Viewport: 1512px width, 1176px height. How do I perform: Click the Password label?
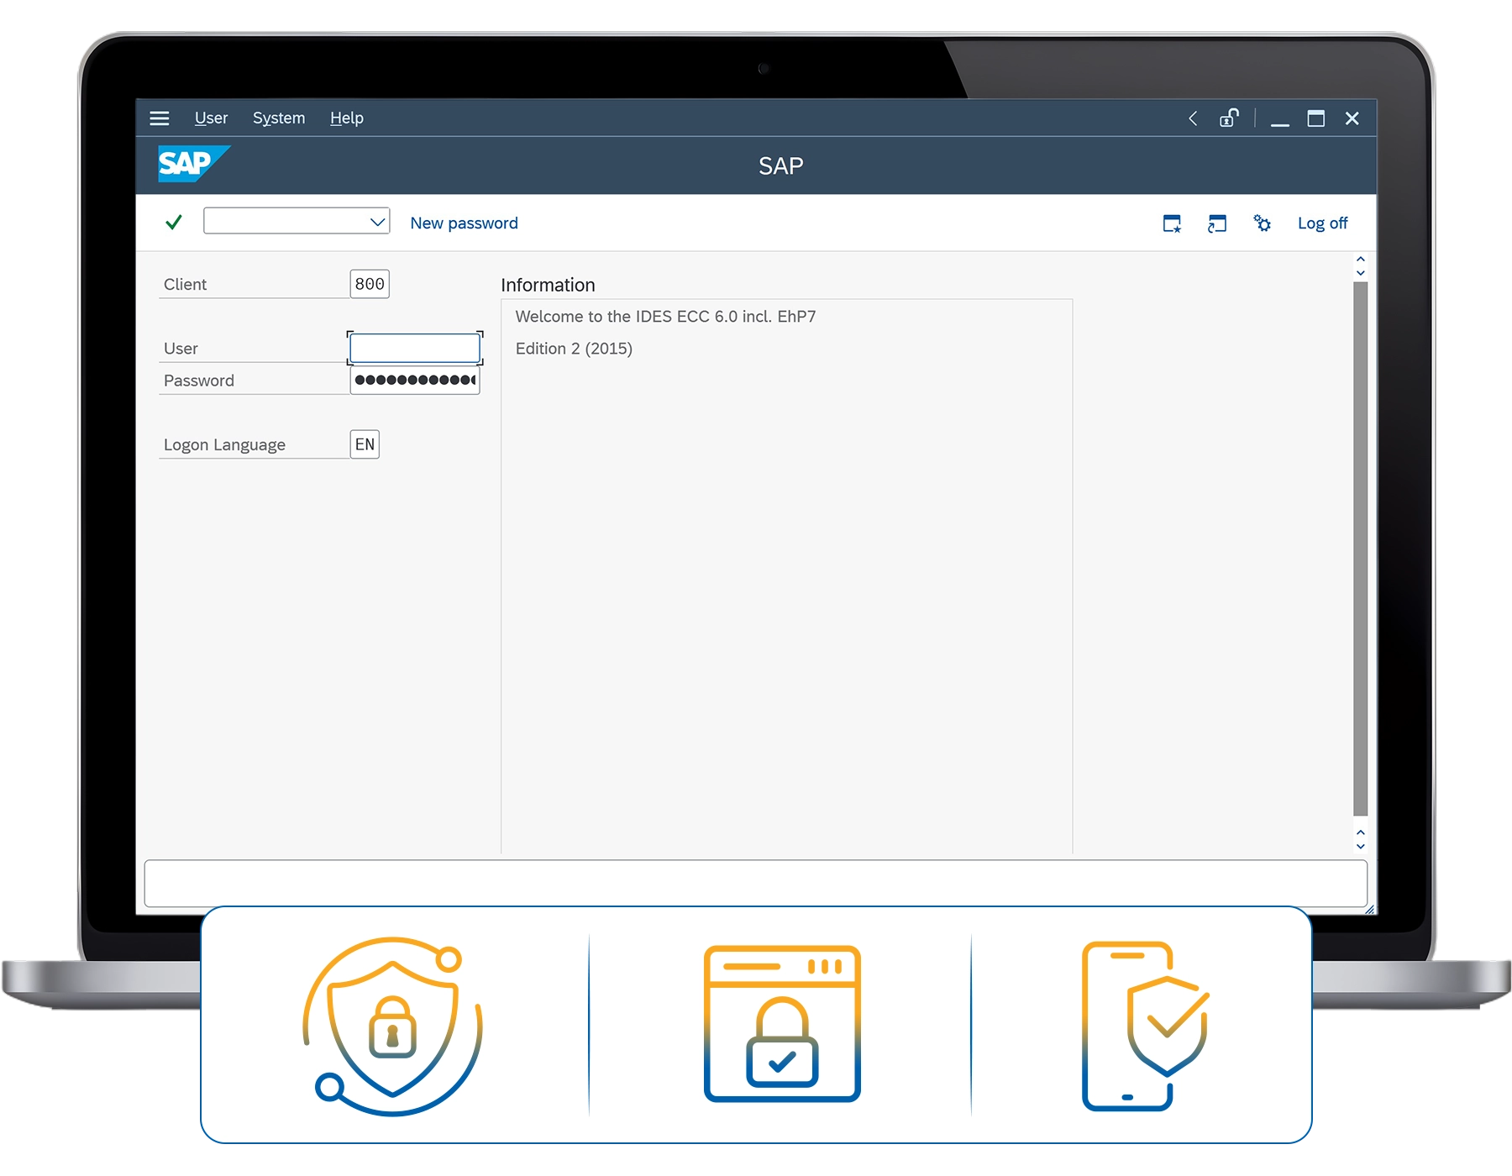198,381
